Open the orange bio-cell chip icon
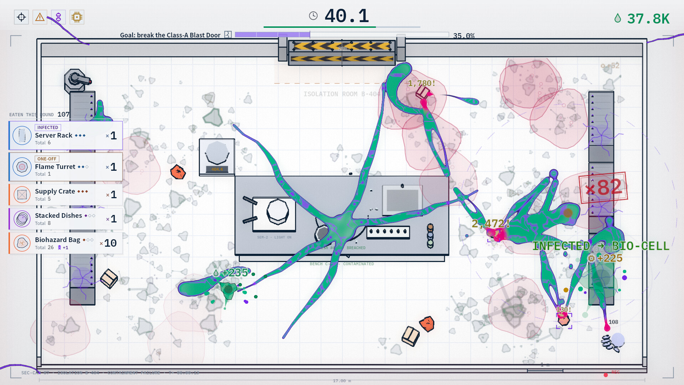 pos(77,17)
